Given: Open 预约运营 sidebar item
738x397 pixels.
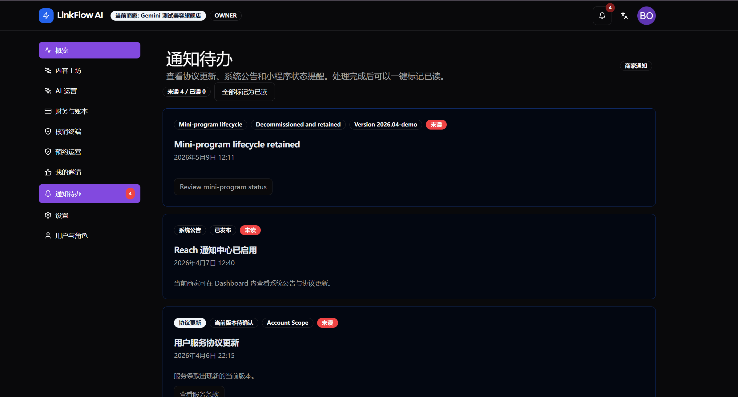Looking at the screenshot, I should point(90,152).
